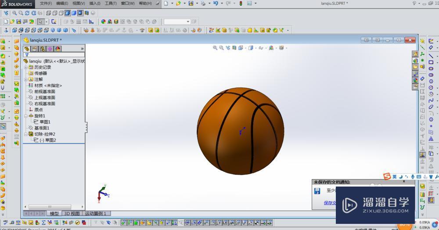
Task: Select 传感器 in the feature tree
Action: click(x=40, y=73)
